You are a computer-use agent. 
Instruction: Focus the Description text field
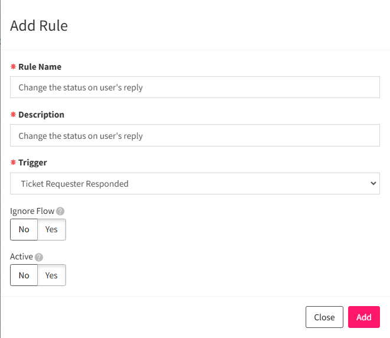pyautogui.click(x=195, y=135)
